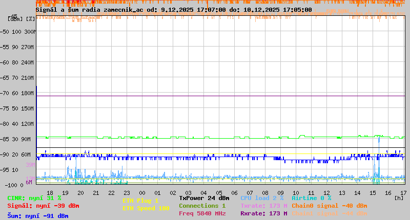
Task: Select the Connections 1 legend entry
Action: tap(202, 206)
